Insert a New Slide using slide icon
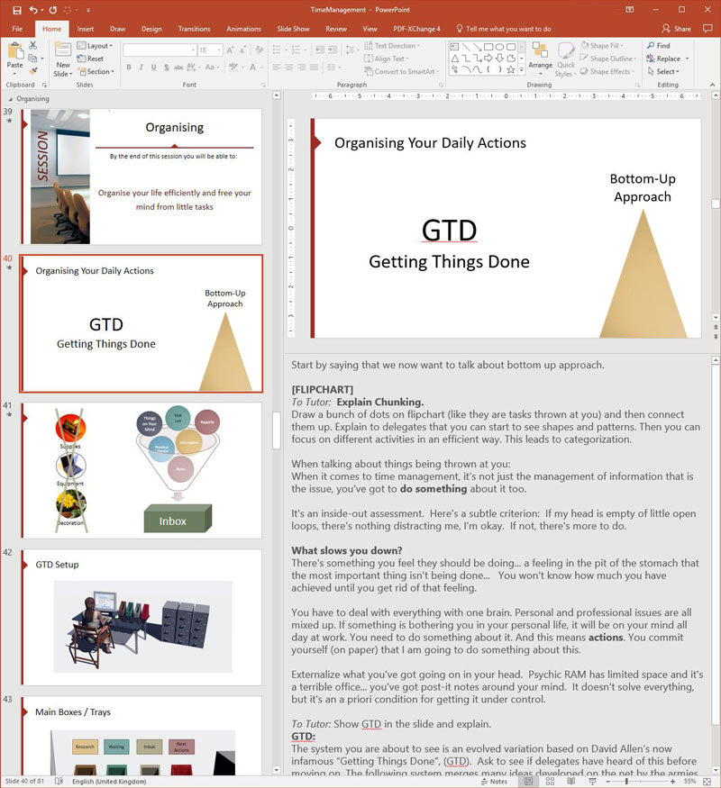The image size is (721, 788). click(x=63, y=50)
